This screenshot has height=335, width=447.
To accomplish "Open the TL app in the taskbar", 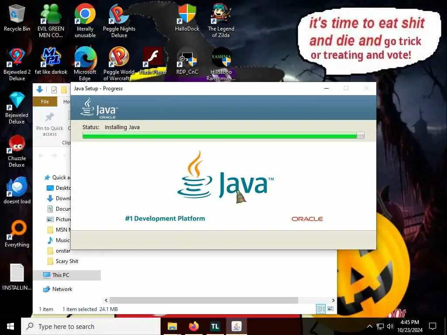I will (215, 326).
